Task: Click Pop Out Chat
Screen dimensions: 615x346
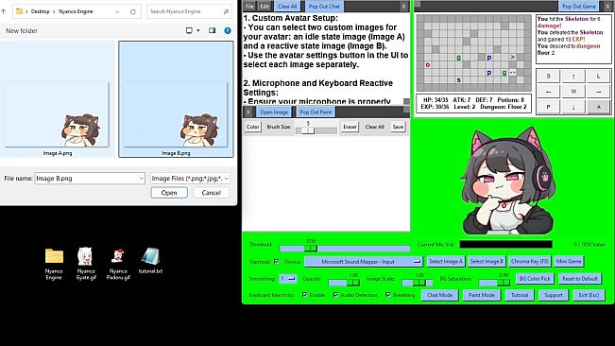Action: click(324, 7)
